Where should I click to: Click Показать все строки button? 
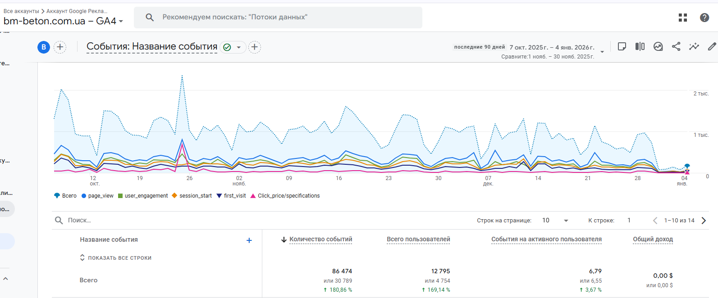click(116, 258)
